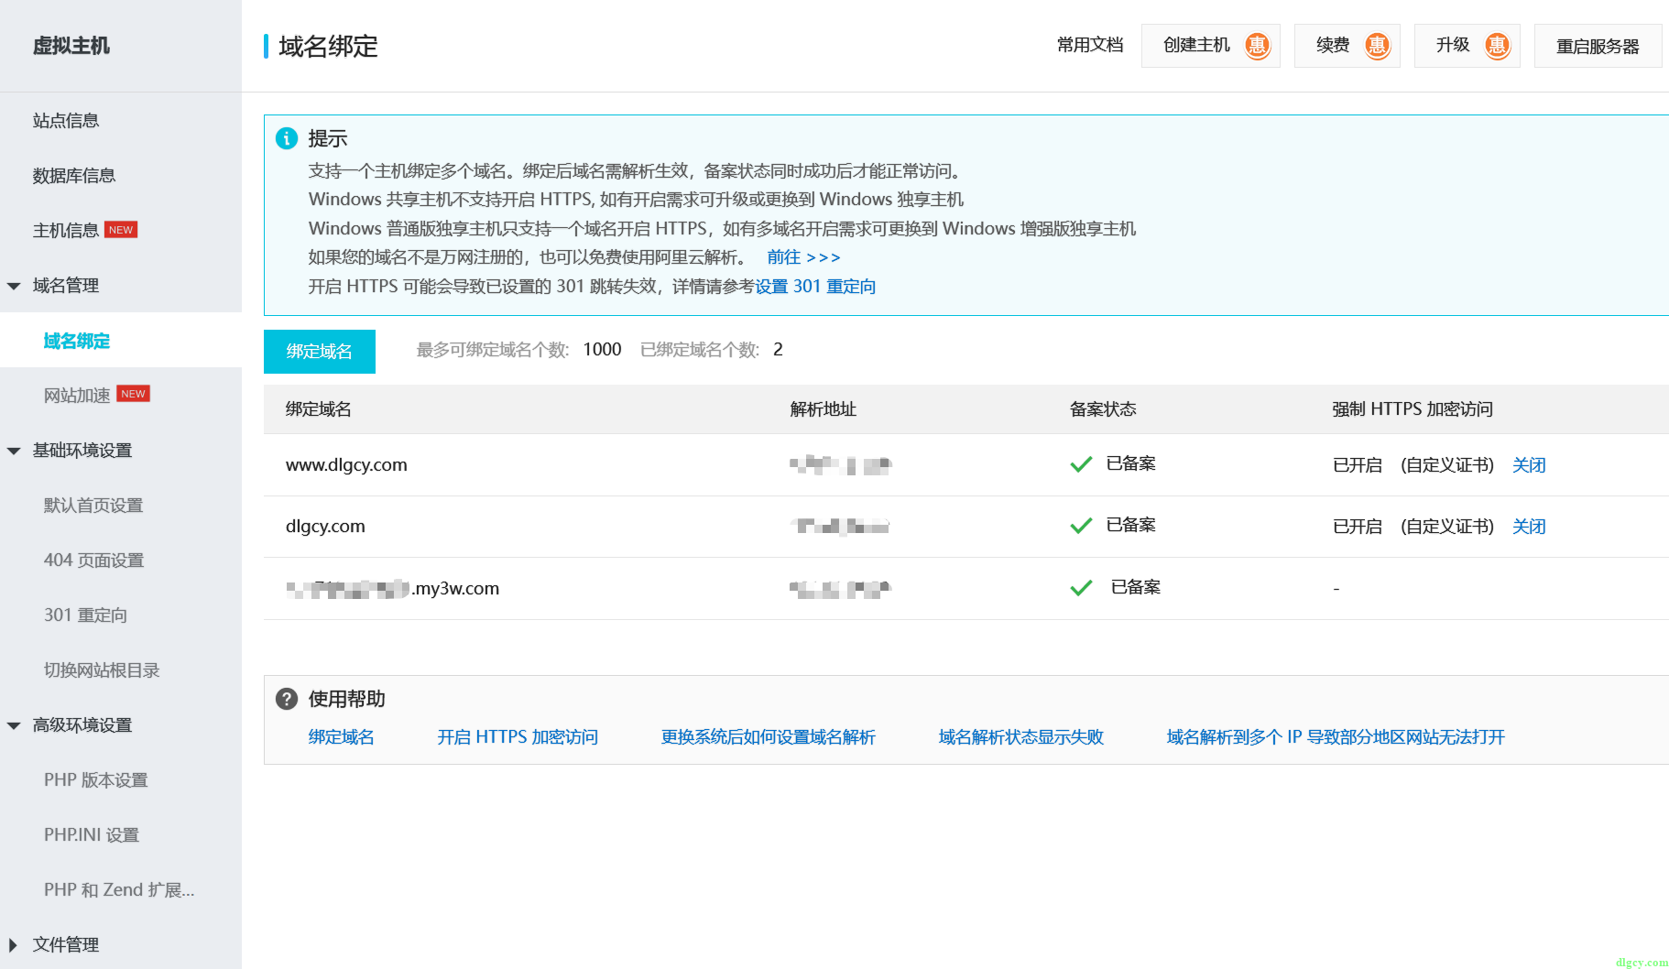
Task: Open the 更换系统后如何设置域名解析 help link
Action: (769, 737)
